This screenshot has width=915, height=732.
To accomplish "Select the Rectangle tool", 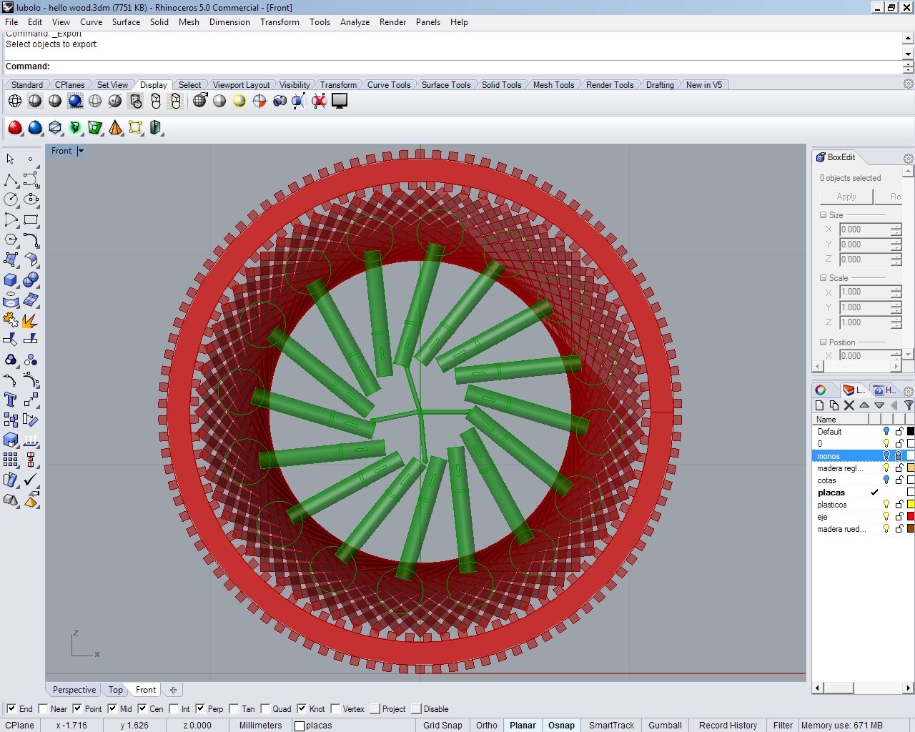I will coord(30,220).
